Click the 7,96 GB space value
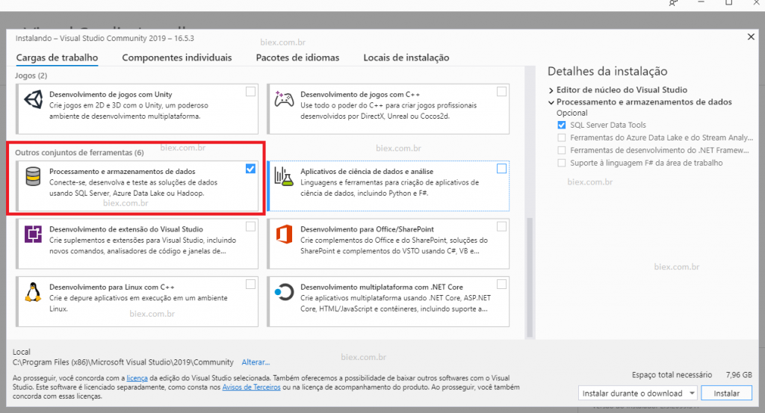 (739, 375)
